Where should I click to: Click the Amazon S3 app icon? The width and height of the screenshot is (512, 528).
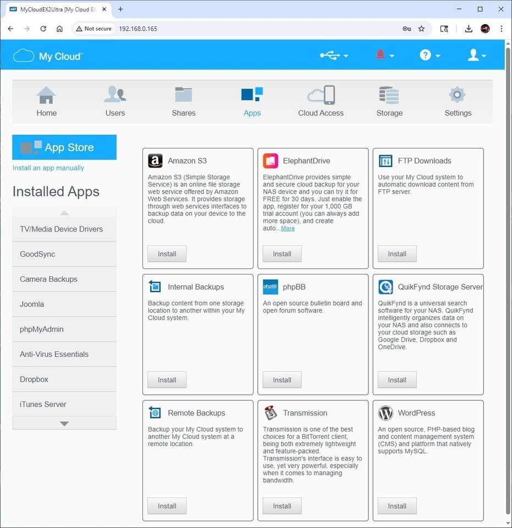click(155, 161)
